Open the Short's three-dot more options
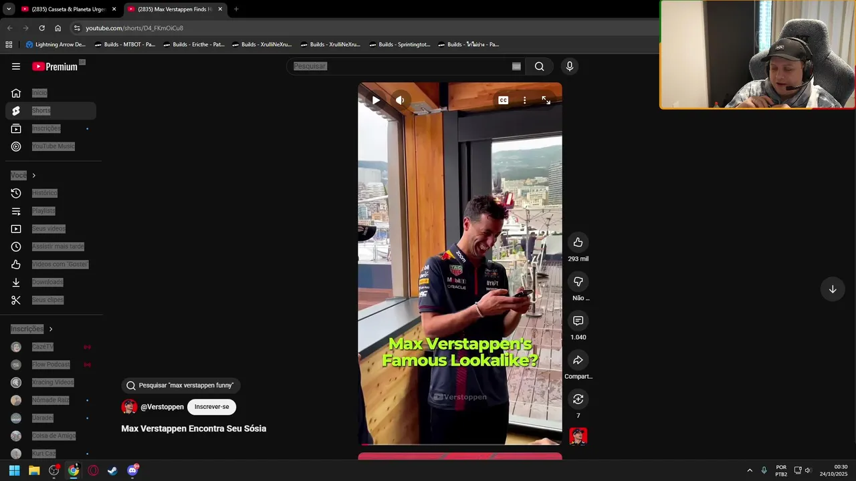856x481 pixels. click(x=524, y=100)
